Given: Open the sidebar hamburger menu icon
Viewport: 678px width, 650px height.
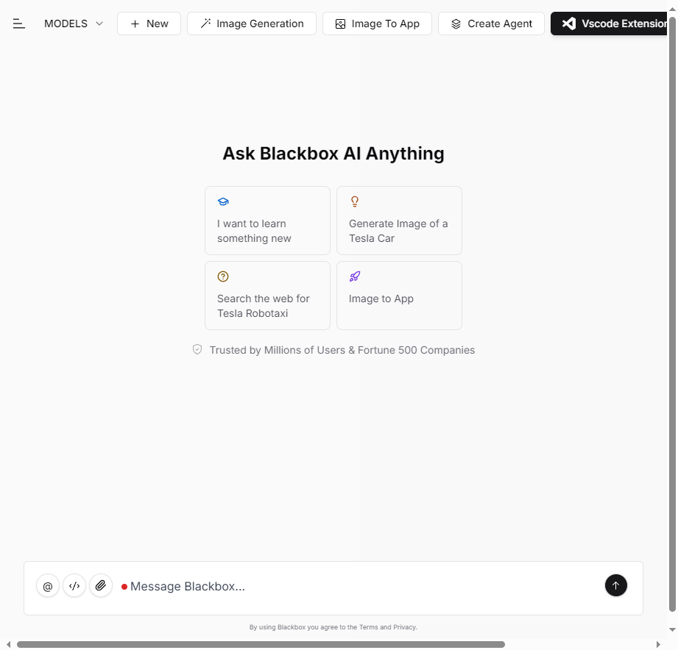Looking at the screenshot, I should 18,24.
